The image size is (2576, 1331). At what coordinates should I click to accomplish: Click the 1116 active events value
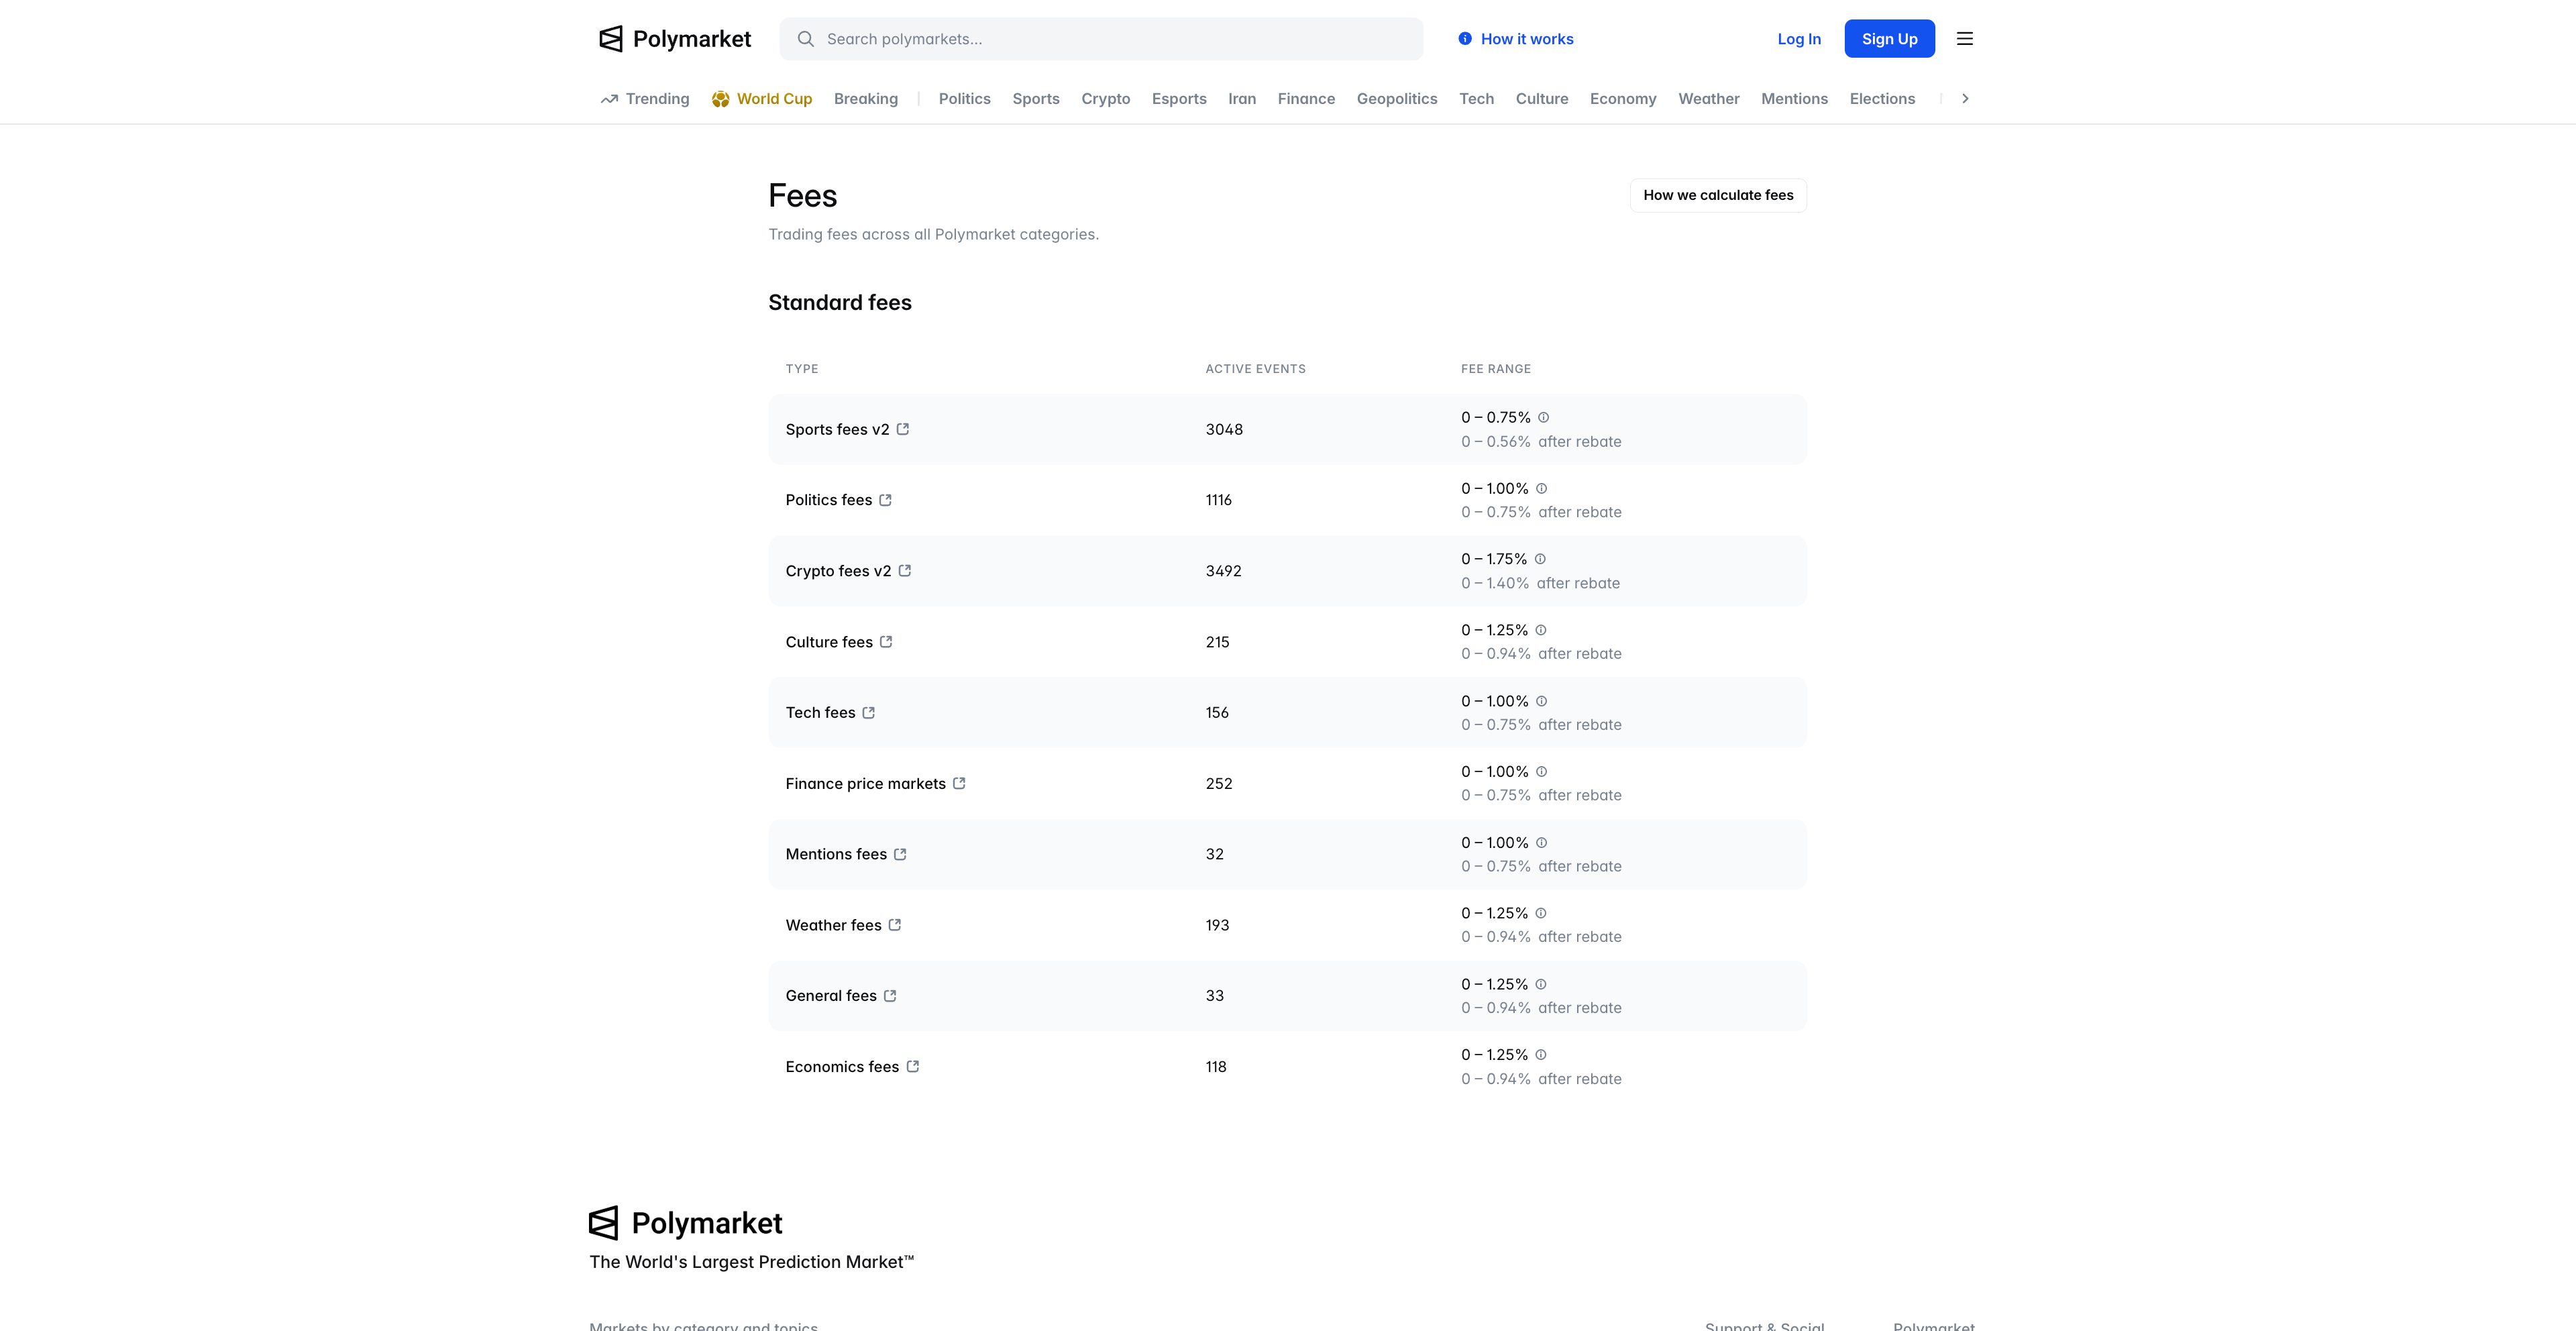[x=1219, y=500]
